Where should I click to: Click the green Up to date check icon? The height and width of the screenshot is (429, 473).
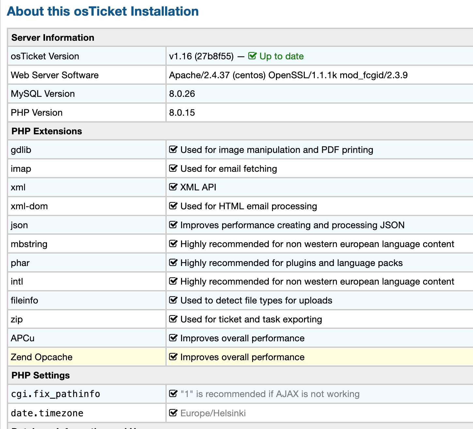(x=252, y=56)
